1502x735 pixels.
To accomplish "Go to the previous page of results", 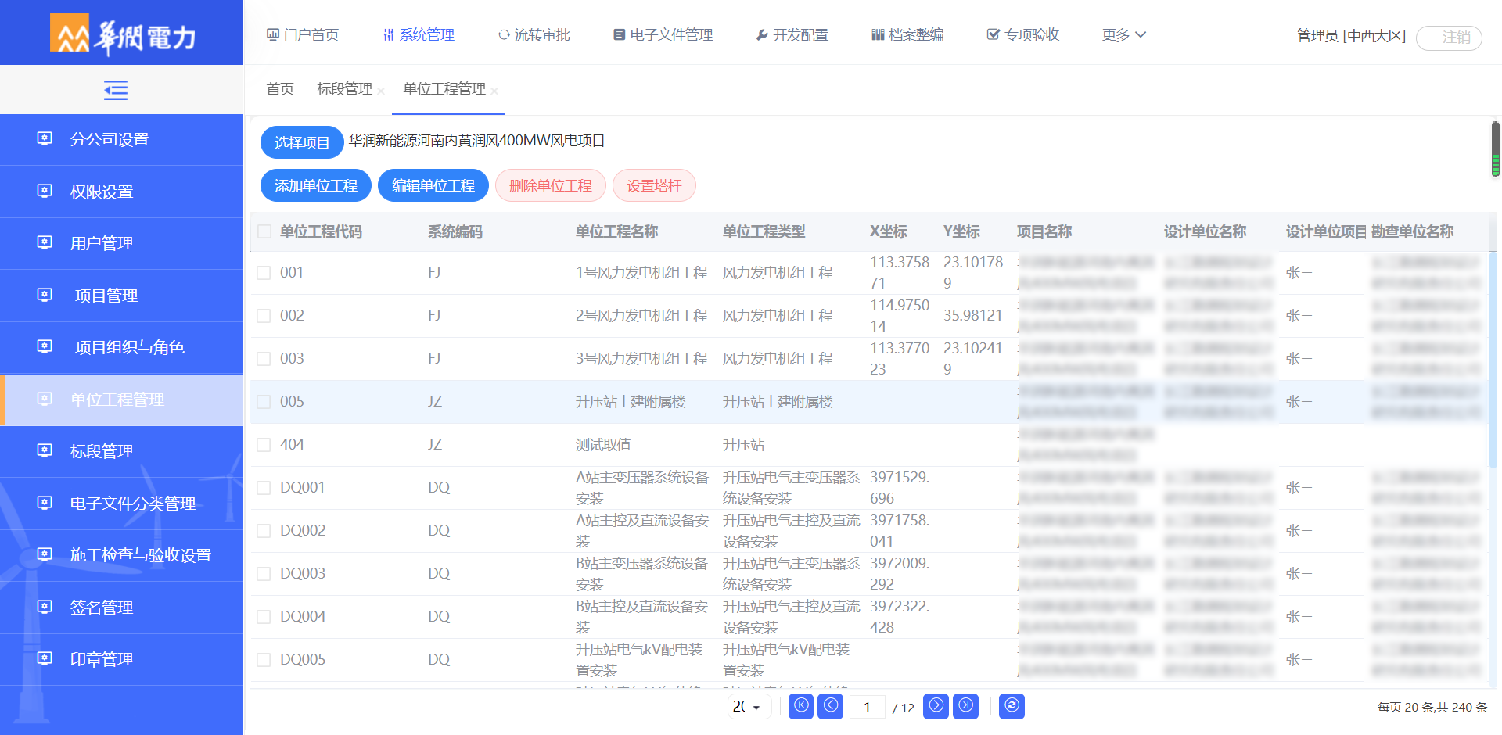I will (831, 706).
